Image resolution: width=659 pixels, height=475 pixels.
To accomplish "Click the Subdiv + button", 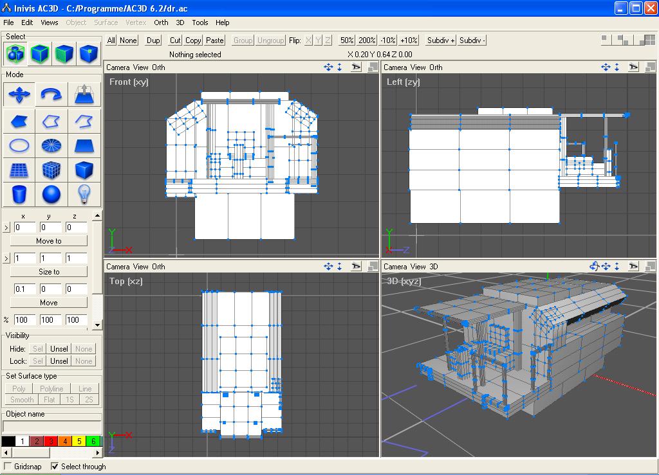I will pos(440,40).
